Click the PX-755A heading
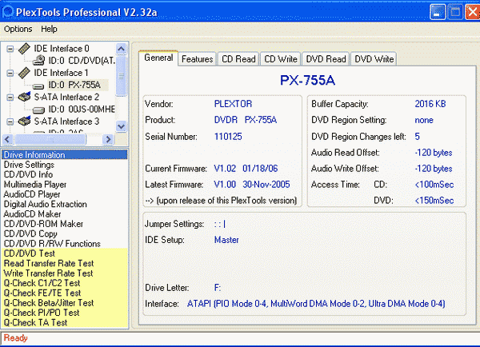This screenshot has height=347, width=480. point(307,81)
